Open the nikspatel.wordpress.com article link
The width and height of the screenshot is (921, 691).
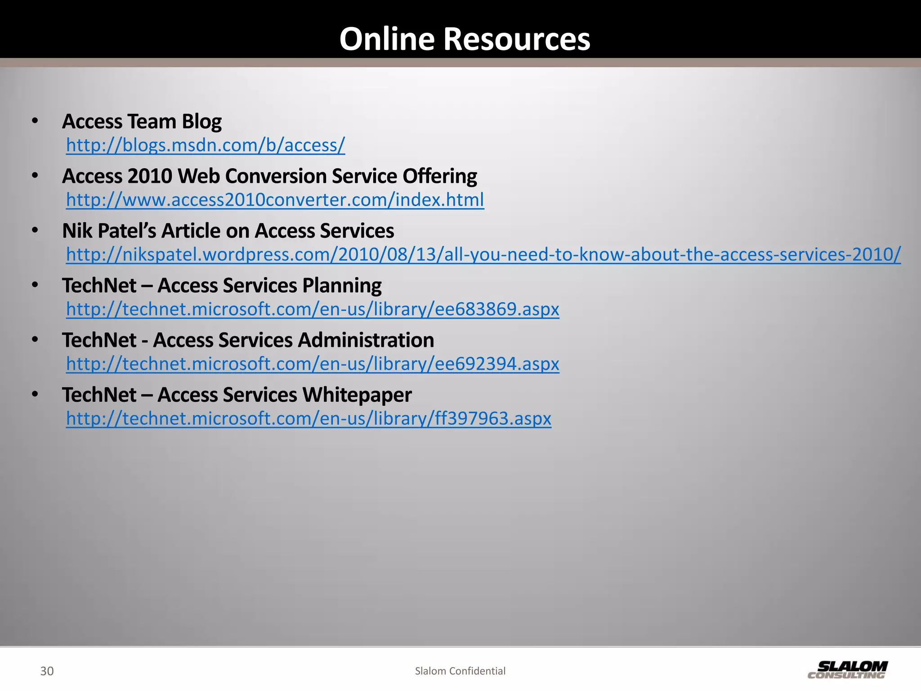click(x=483, y=255)
